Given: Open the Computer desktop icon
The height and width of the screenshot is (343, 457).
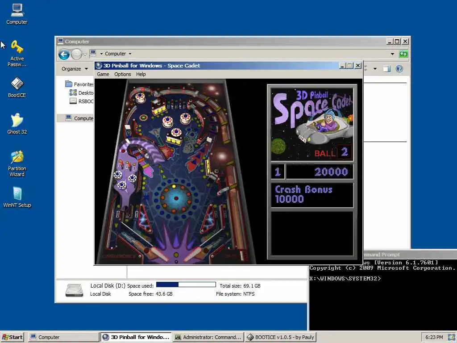Looking at the screenshot, I should coord(17,14).
